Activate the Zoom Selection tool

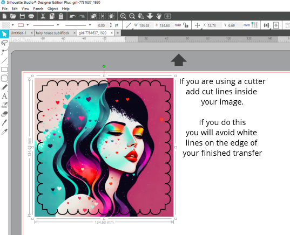141,16
